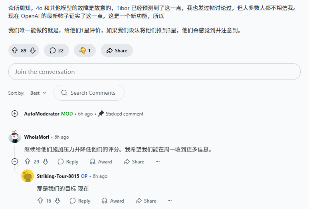Expand the AutoModerator stickied comment
The height and width of the screenshot is (209, 309).
coord(15,113)
